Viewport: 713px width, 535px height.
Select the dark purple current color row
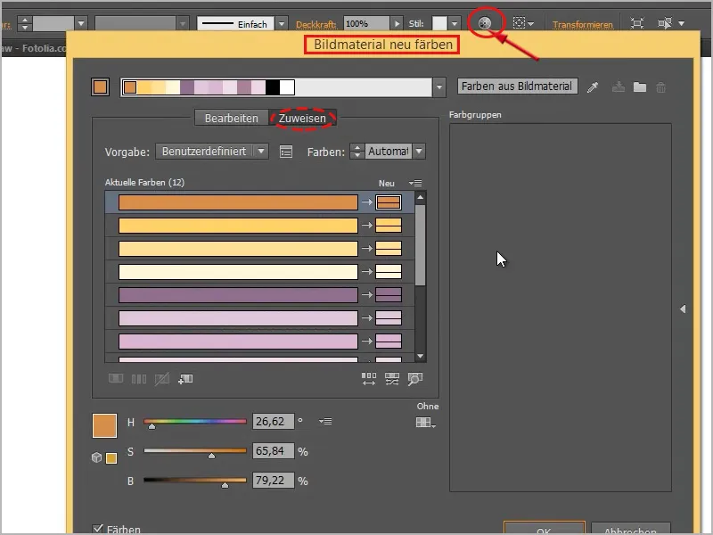click(238, 295)
